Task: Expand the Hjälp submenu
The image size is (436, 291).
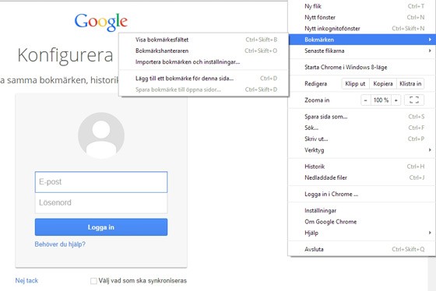Action: (x=361, y=233)
